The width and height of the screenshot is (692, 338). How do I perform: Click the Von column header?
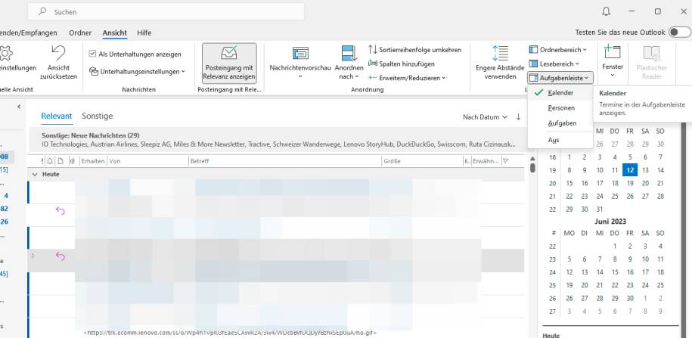tap(147, 162)
